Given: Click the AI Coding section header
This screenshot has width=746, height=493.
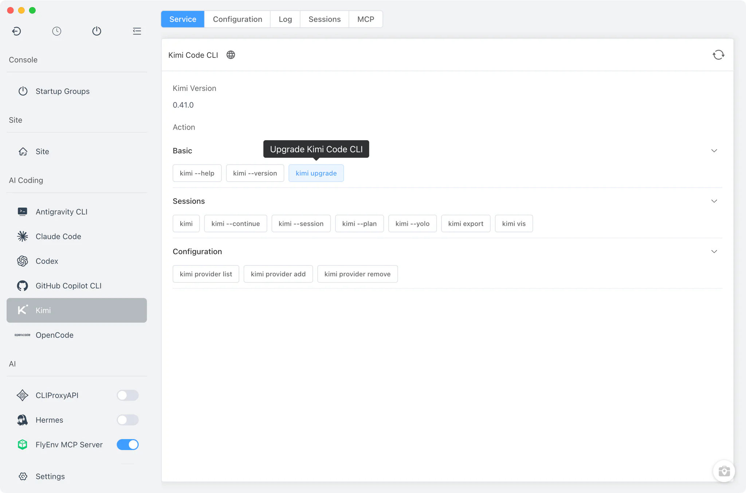Looking at the screenshot, I should click(x=26, y=180).
